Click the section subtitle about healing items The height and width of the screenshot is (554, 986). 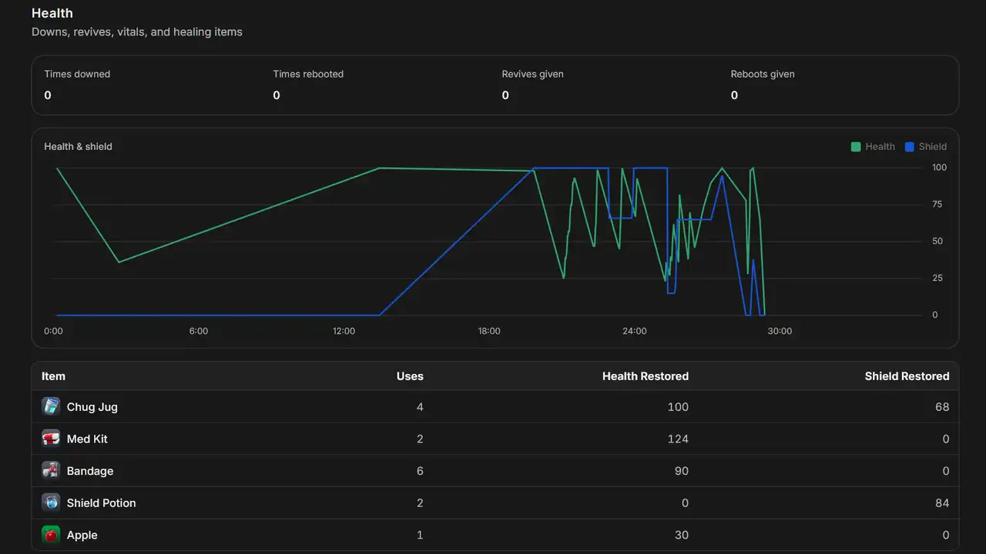click(137, 32)
